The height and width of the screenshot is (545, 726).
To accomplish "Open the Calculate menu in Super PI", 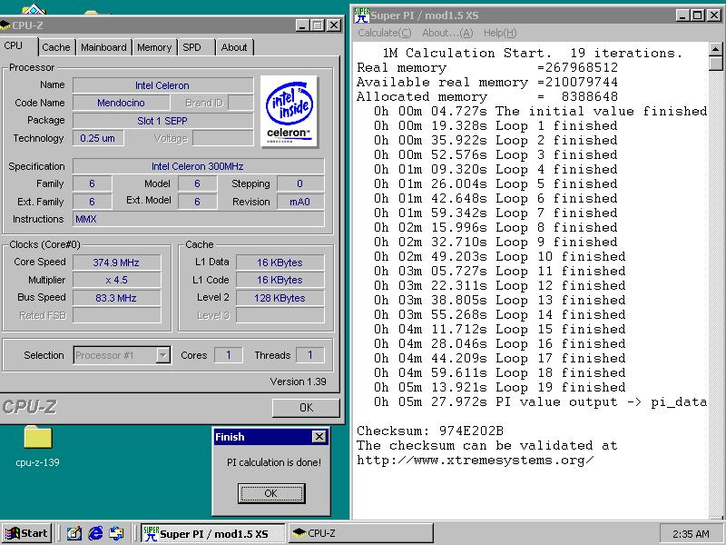I will (x=384, y=33).
